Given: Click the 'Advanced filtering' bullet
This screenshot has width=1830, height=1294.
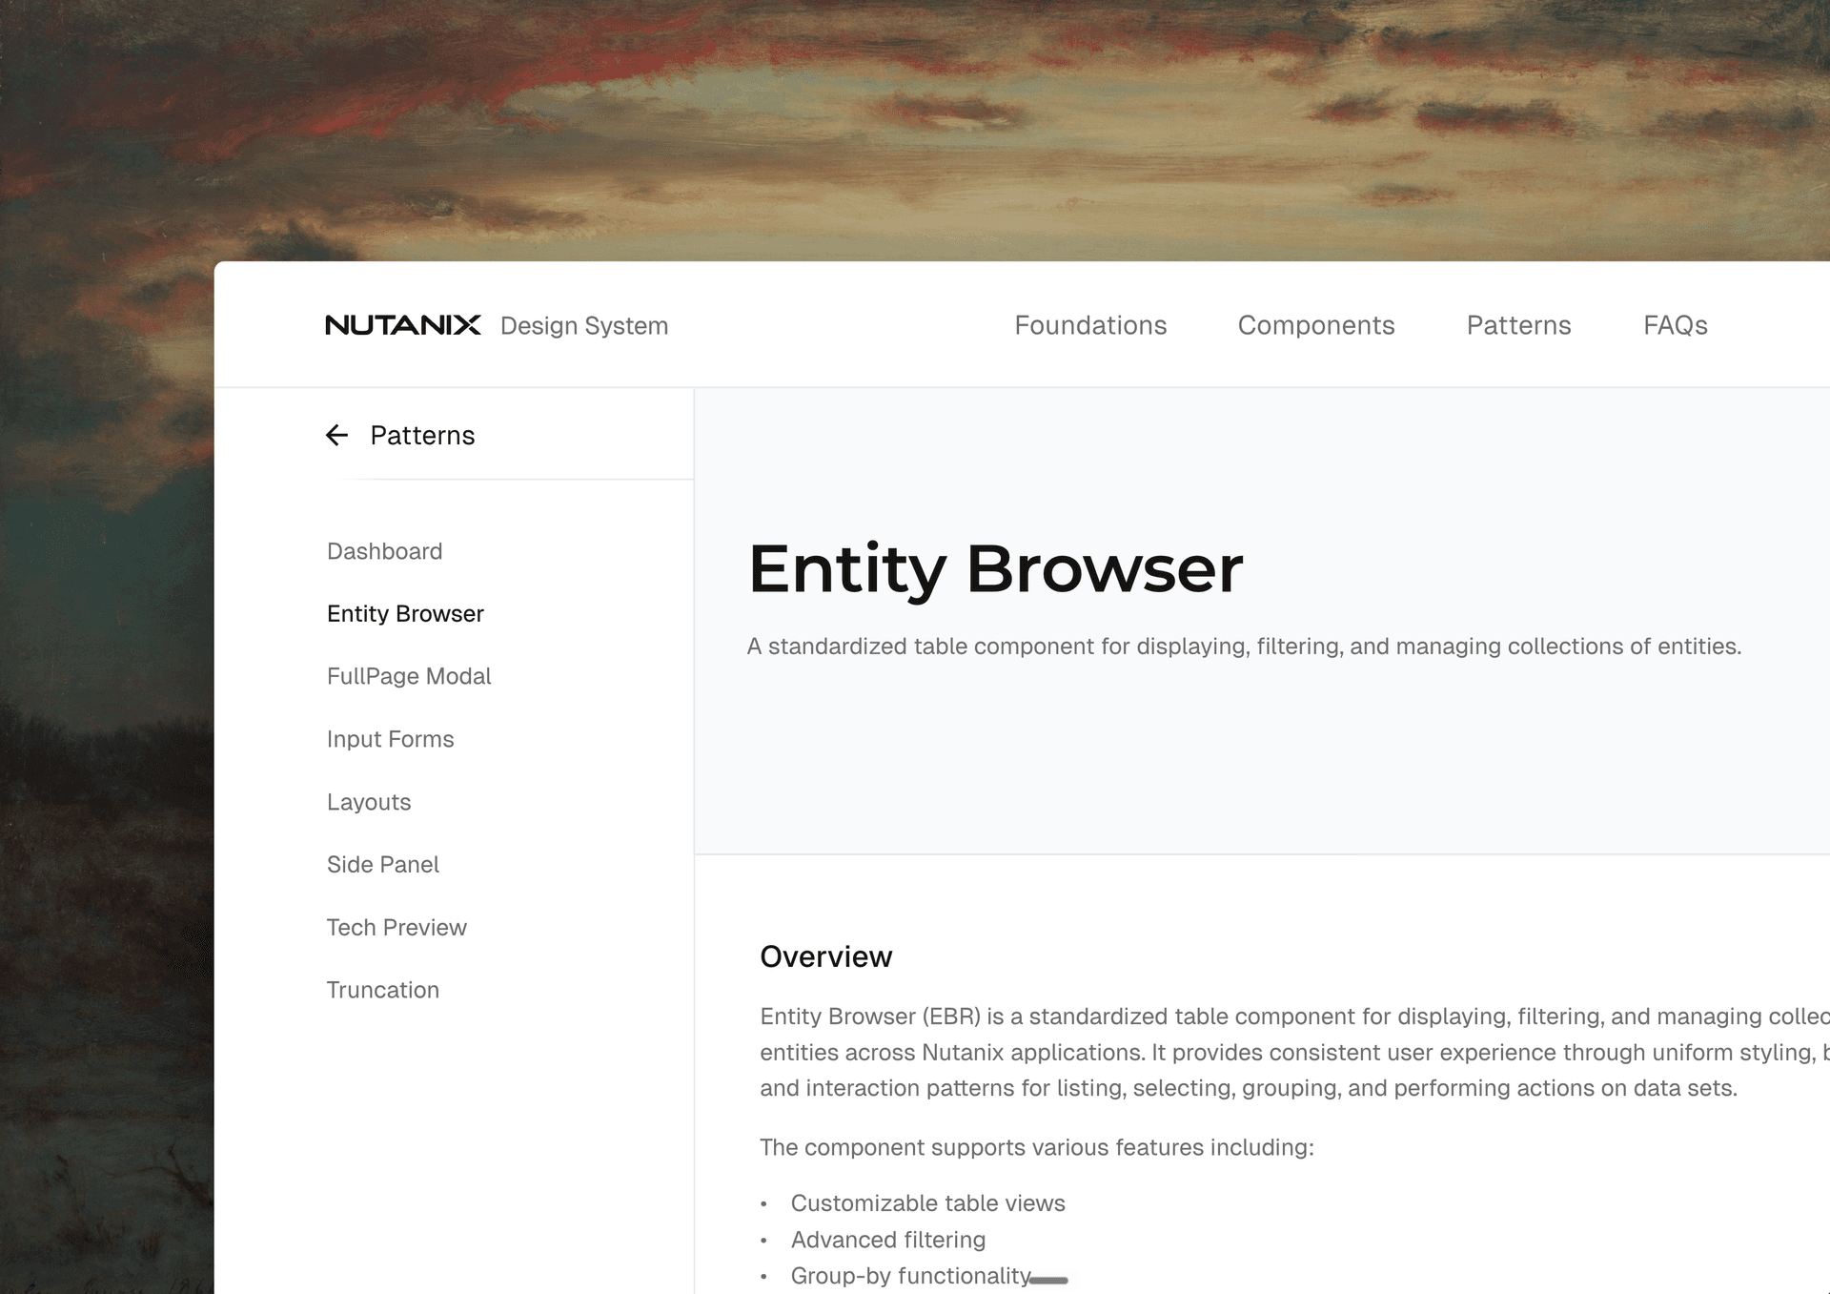Looking at the screenshot, I should (x=887, y=1240).
